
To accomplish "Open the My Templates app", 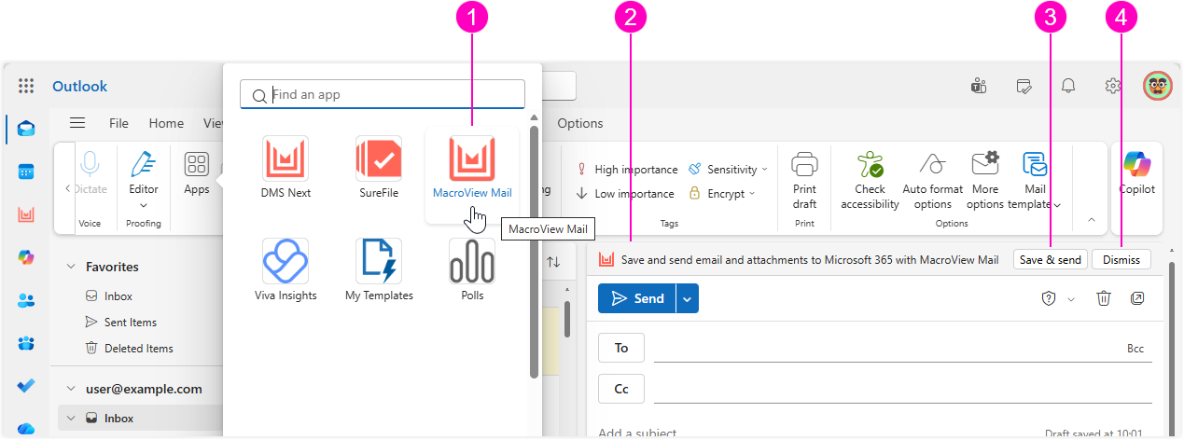I will pyautogui.click(x=379, y=269).
